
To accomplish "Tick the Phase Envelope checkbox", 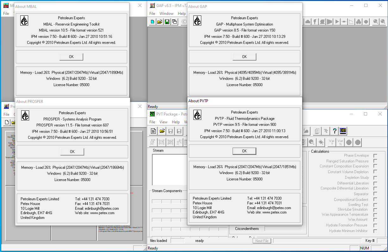I will pyautogui.click(x=375, y=155).
